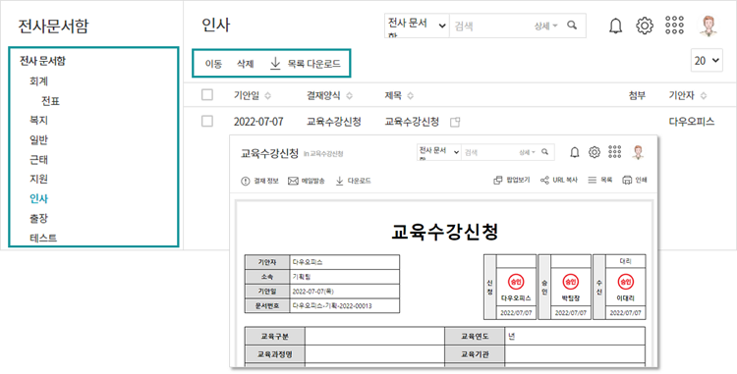Screen dimensions: 737x374
Task: Check the 2022-07-07 document row checkbox
Action: click(x=207, y=121)
